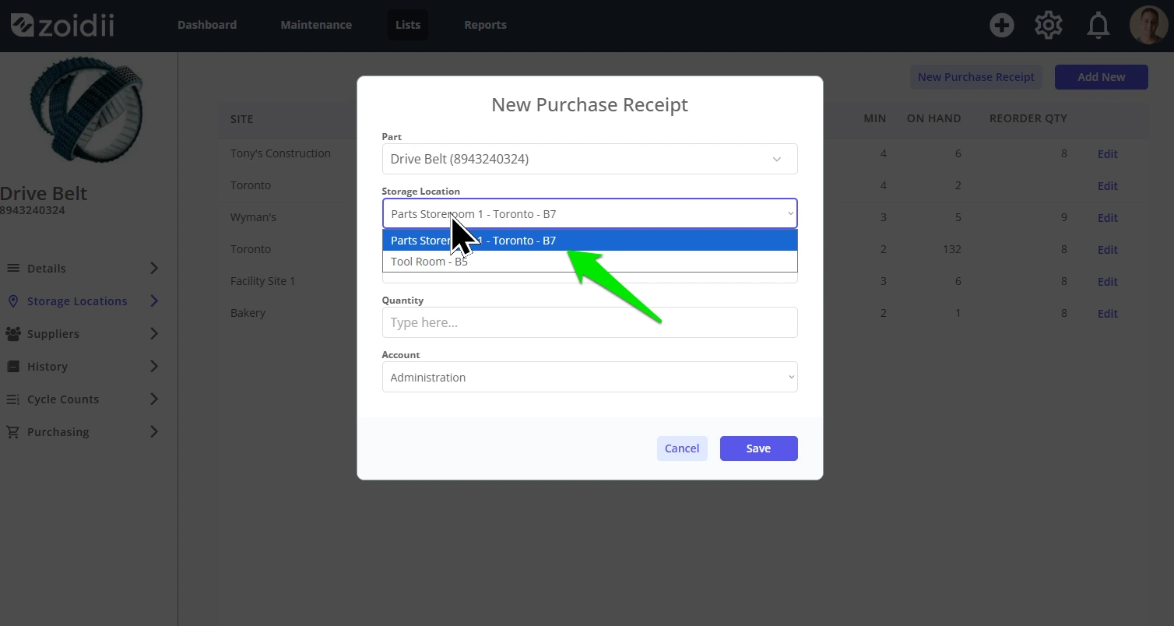Expand the Cycle Counts chevron

[154, 399]
